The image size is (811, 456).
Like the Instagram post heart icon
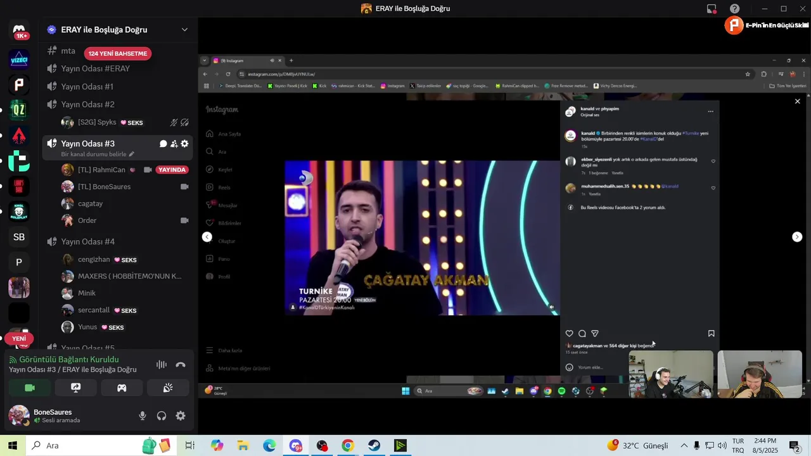[569, 333]
